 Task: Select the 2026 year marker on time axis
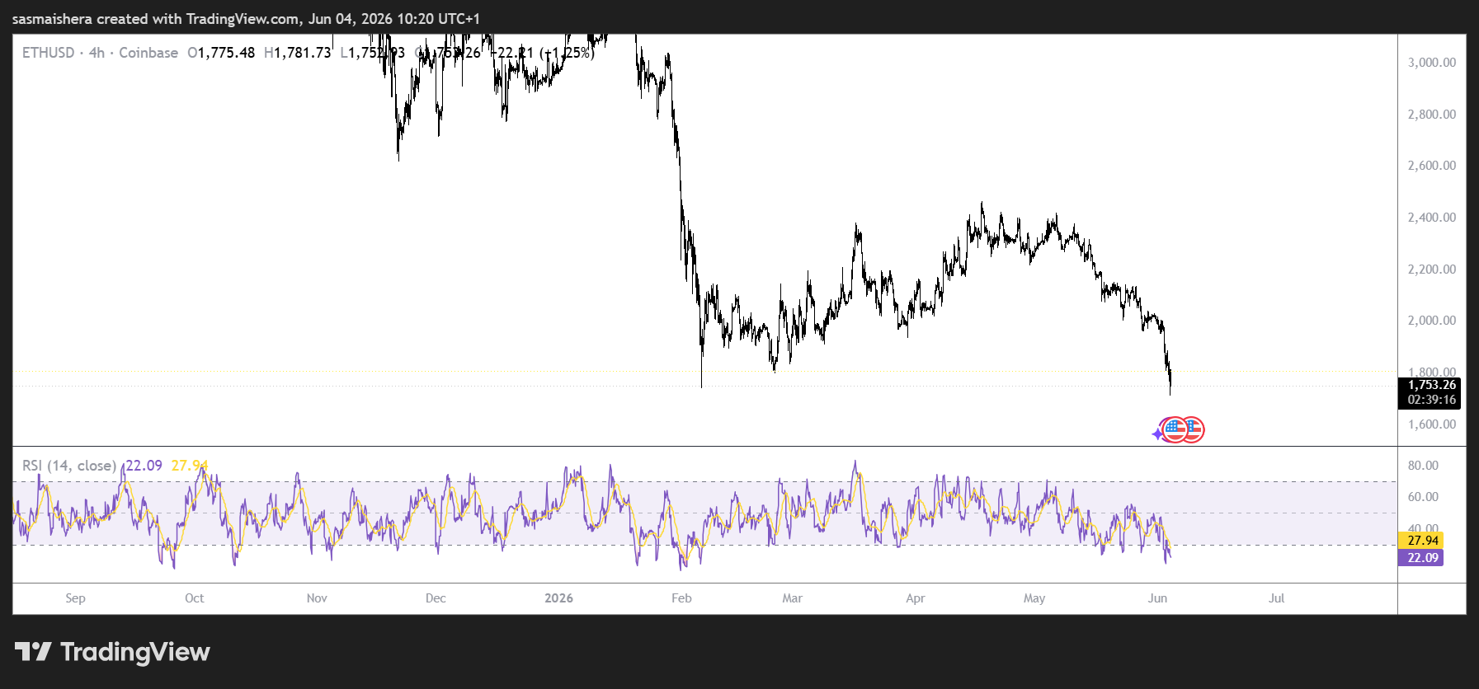click(x=558, y=598)
